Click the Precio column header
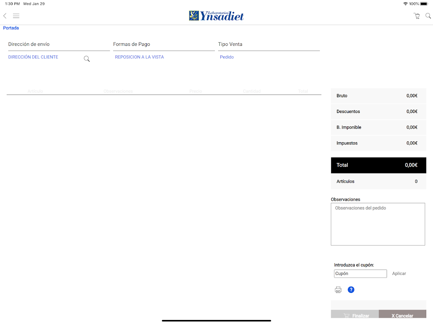 tap(196, 91)
